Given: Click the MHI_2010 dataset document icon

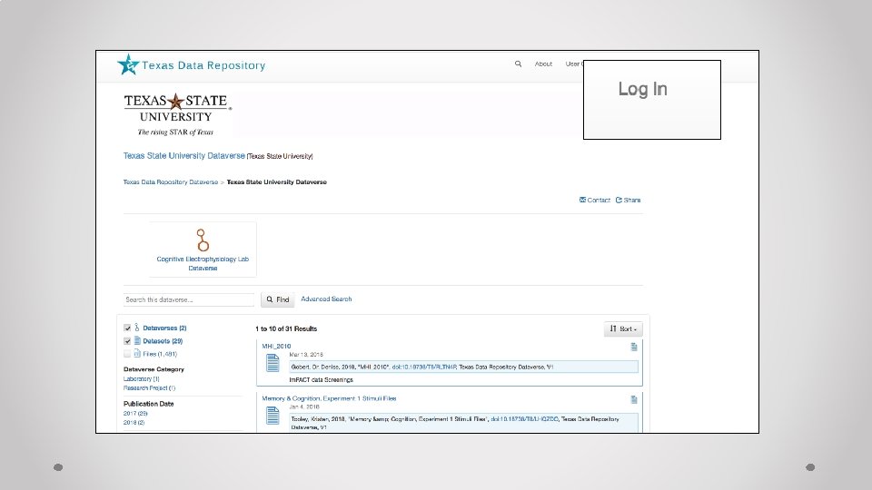Looking at the screenshot, I should point(272,363).
